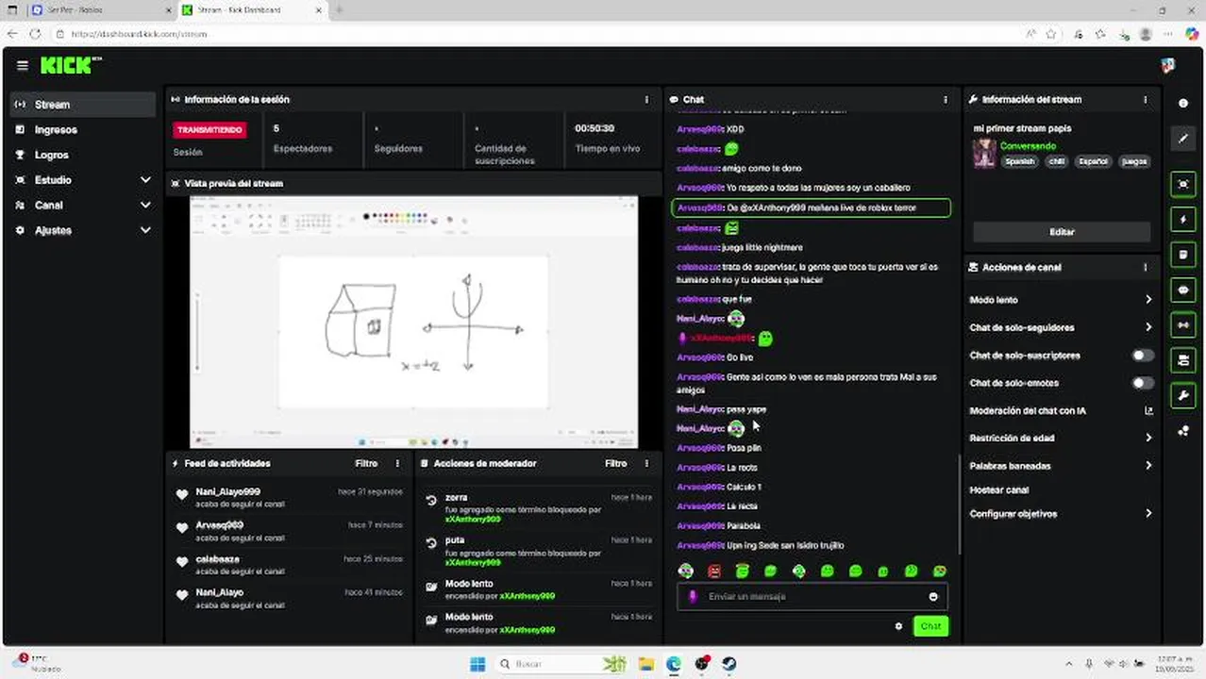The width and height of the screenshot is (1206, 679).
Task: Open the Chat panel options menu
Action: [946, 99]
